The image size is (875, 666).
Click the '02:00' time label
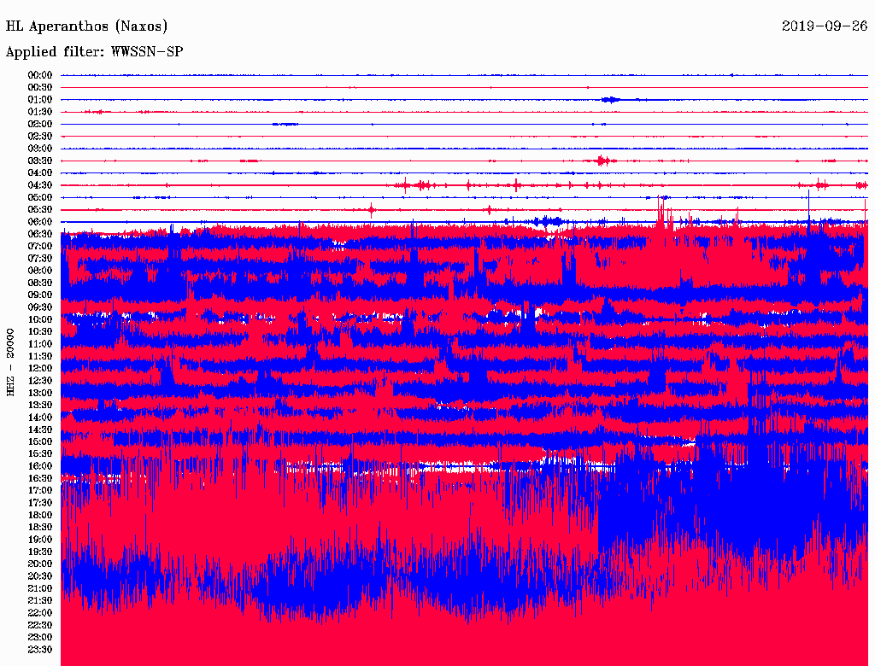click(40, 125)
